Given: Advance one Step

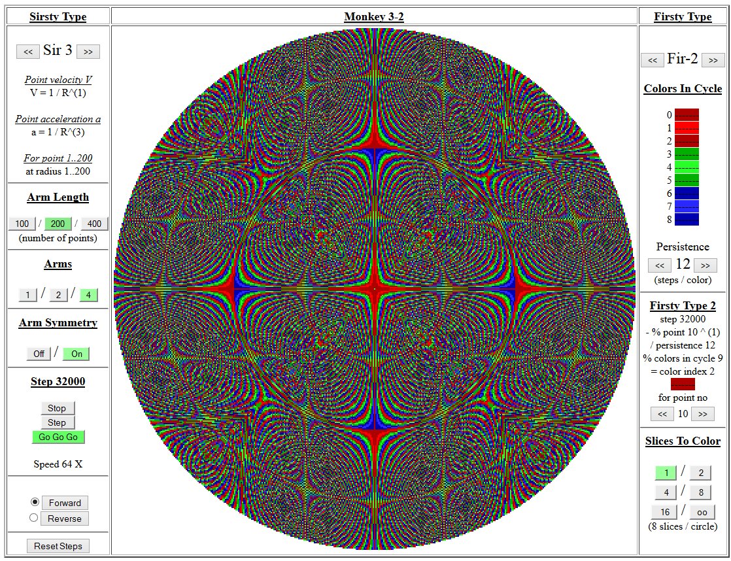Looking at the screenshot, I should coord(57,422).
